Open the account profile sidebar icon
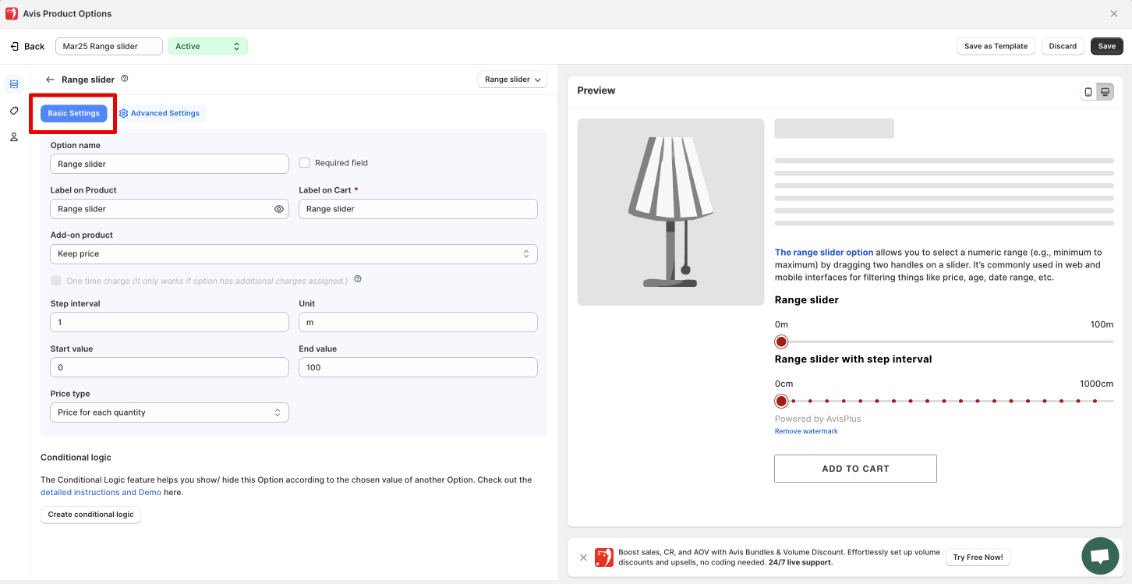The width and height of the screenshot is (1132, 584). click(x=14, y=137)
